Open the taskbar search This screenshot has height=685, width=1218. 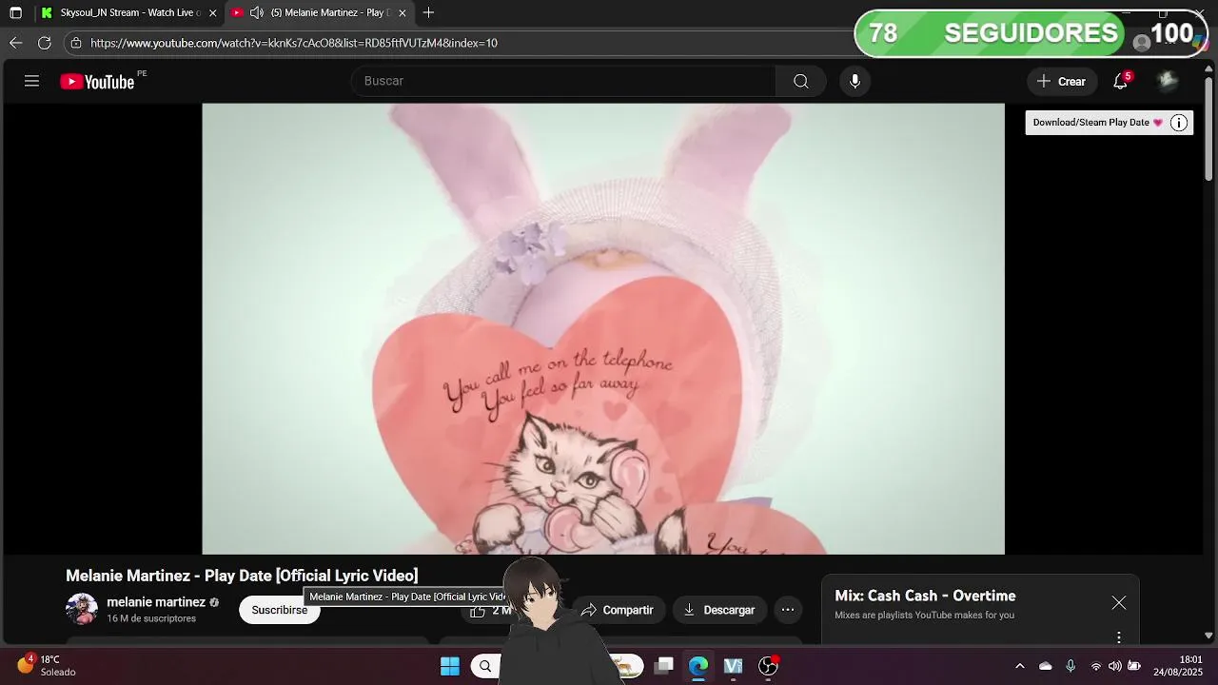[x=485, y=666]
